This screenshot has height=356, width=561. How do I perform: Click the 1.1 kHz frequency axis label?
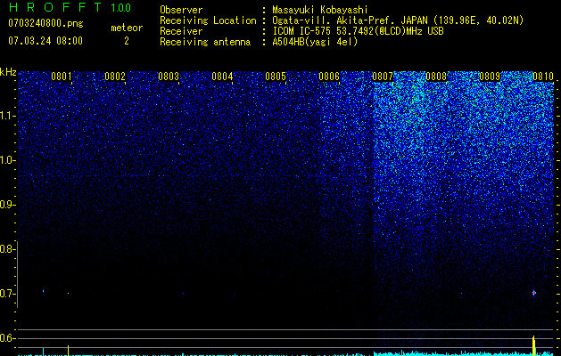point(7,116)
